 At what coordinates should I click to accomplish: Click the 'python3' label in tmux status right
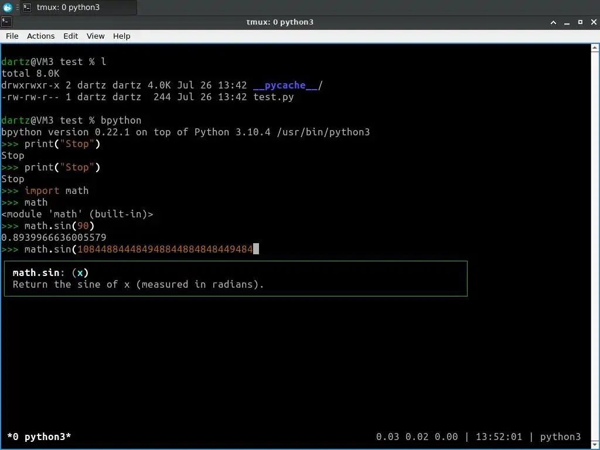click(560, 437)
